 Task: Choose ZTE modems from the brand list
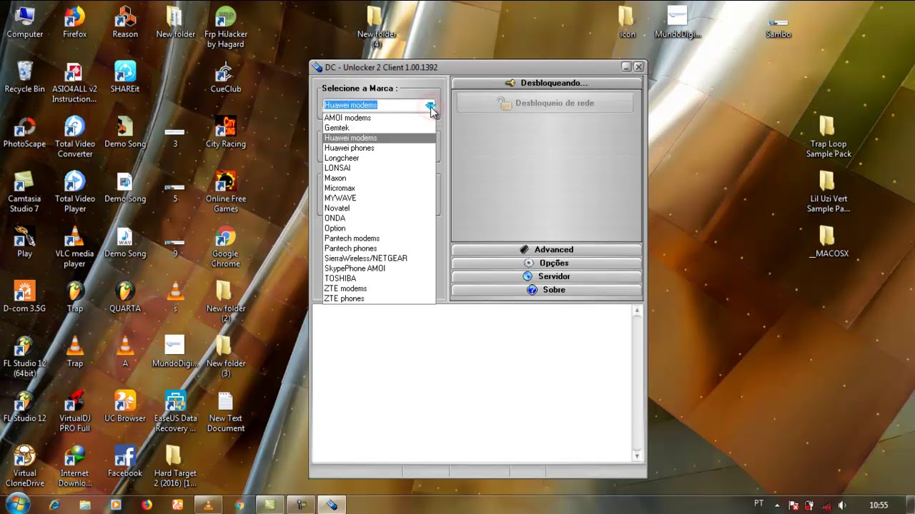coord(379,288)
